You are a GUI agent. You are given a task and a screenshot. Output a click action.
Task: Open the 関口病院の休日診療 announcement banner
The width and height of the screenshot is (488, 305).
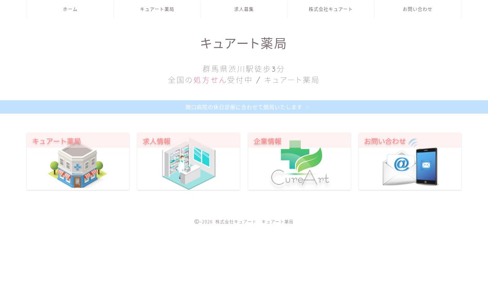[244, 107]
